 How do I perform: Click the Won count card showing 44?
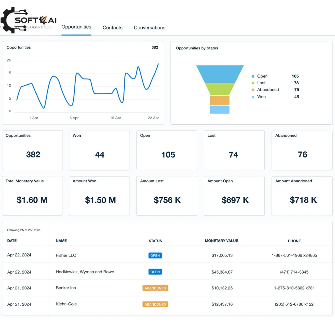(99, 150)
